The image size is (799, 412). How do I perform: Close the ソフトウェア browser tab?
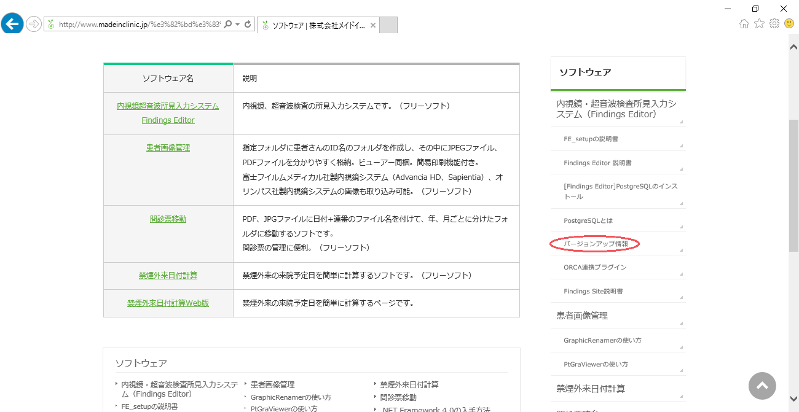tap(373, 25)
